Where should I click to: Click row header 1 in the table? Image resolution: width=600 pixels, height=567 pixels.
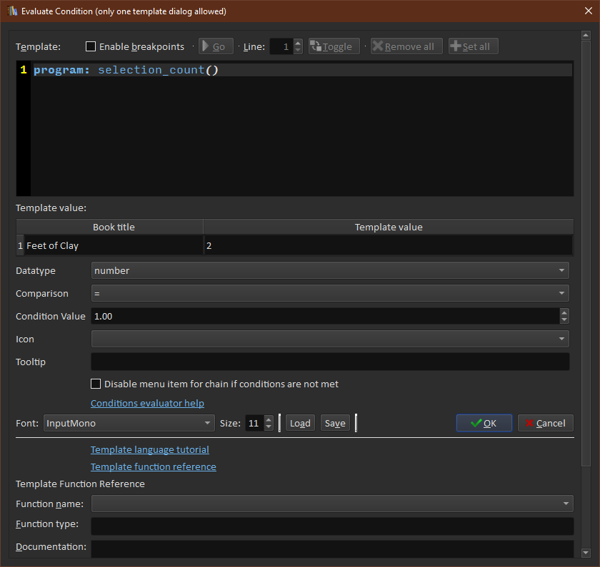tap(20, 245)
